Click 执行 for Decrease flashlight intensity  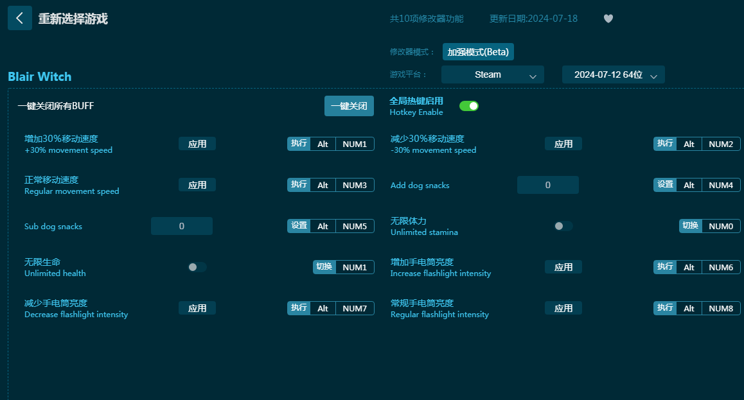tap(299, 308)
